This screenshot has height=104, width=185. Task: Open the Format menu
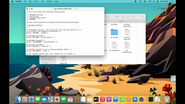(36, 1)
